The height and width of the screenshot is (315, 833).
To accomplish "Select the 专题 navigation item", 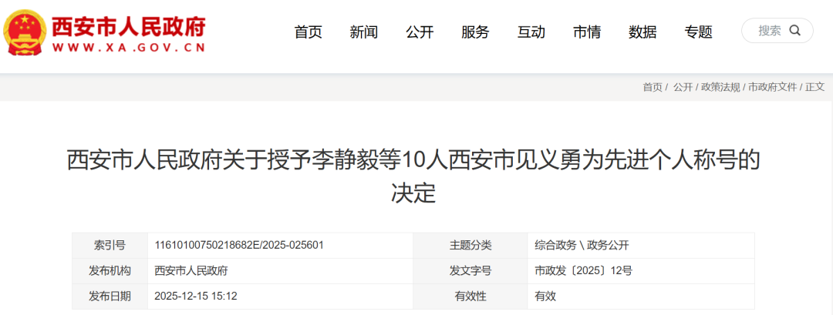I will tap(699, 32).
